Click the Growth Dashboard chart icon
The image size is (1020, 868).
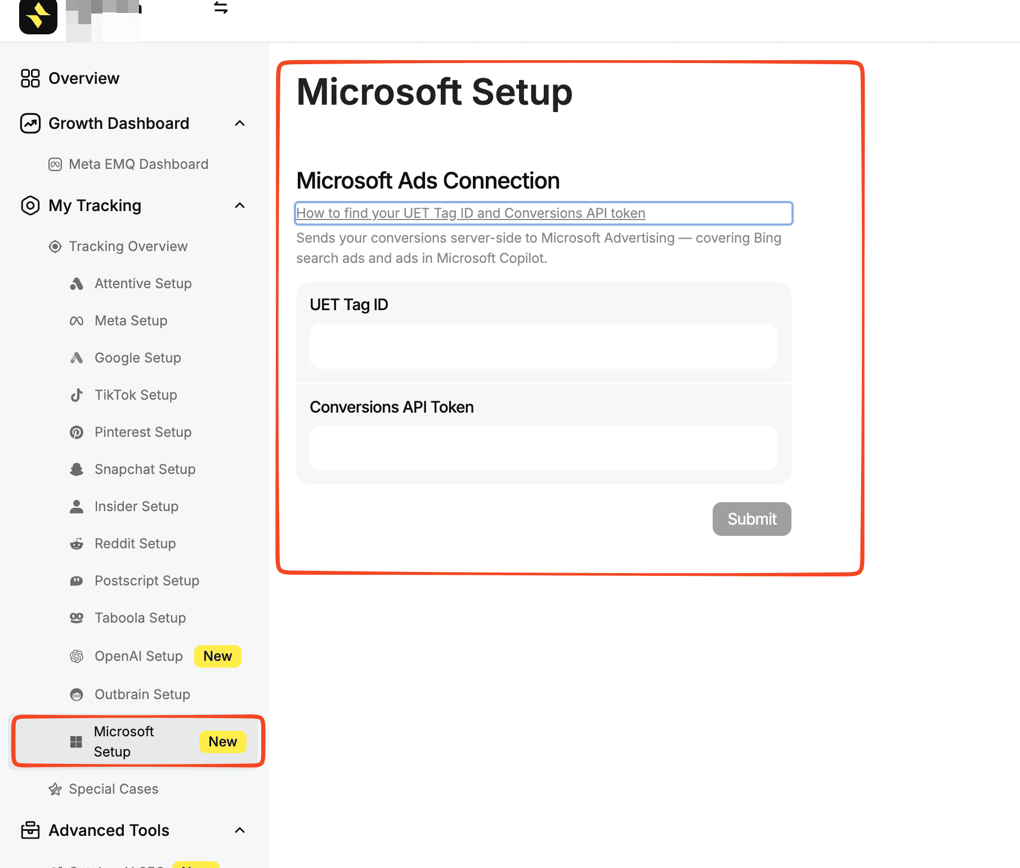30,123
